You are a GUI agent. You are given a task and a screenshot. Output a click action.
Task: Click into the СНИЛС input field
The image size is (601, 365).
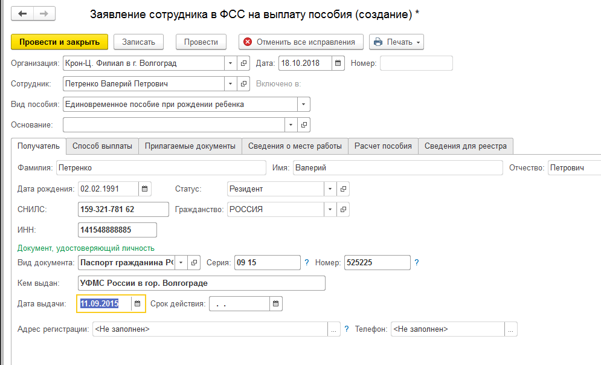pyautogui.click(x=123, y=210)
